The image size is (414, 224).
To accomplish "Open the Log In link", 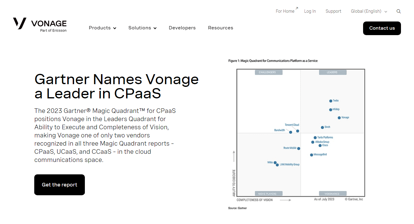I will point(310,11).
